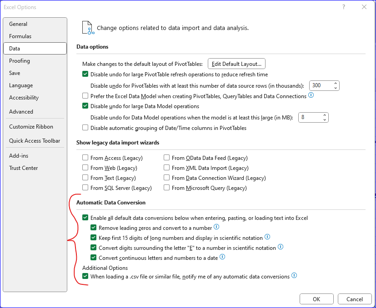This screenshot has height=308, width=376.
Task: Toggle Disable undo for large PivotTable refresh
Action: 85,74
